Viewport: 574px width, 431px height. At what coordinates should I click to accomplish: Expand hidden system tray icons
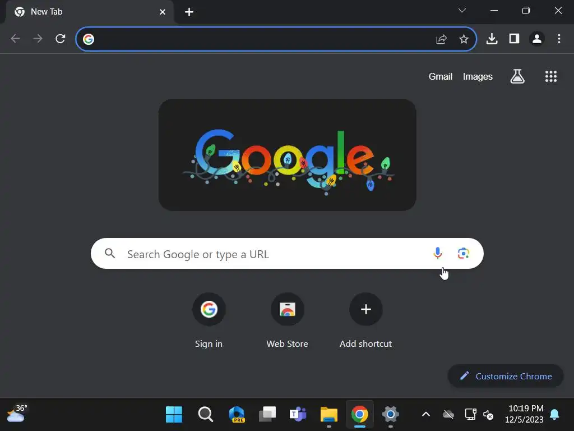(426, 415)
